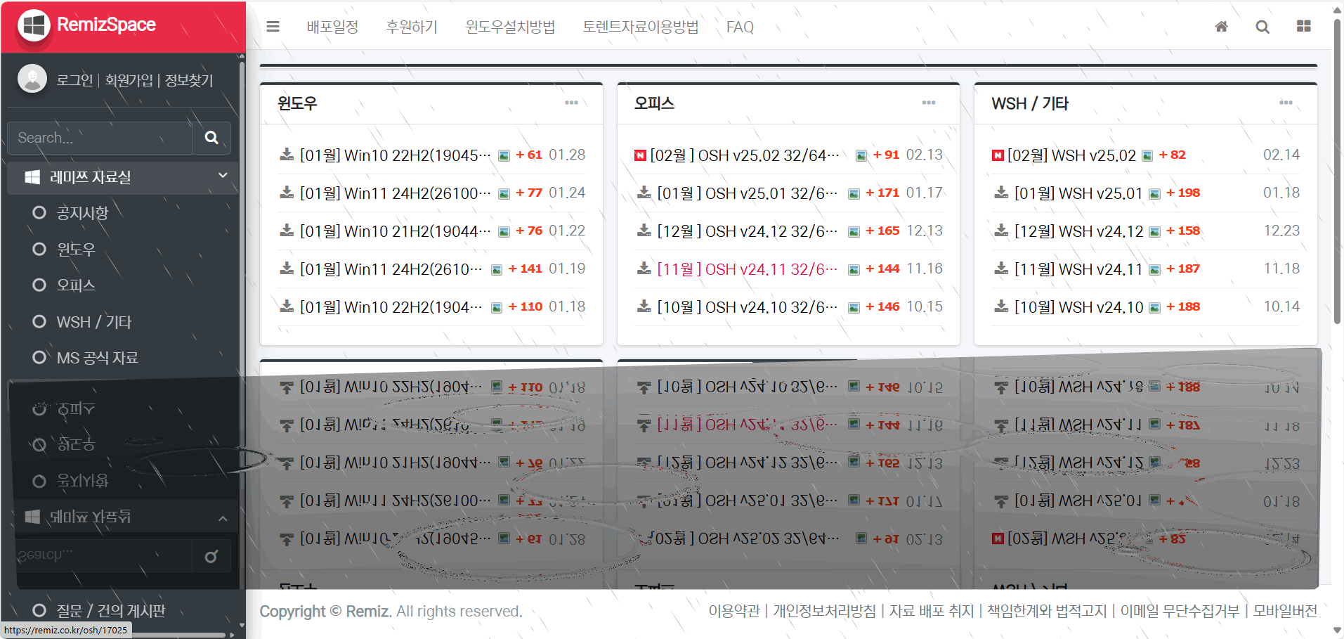This screenshot has width=1344, height=639.
Task: Click the download icon beside OSH v24.11 post
Action: (644, 269)
